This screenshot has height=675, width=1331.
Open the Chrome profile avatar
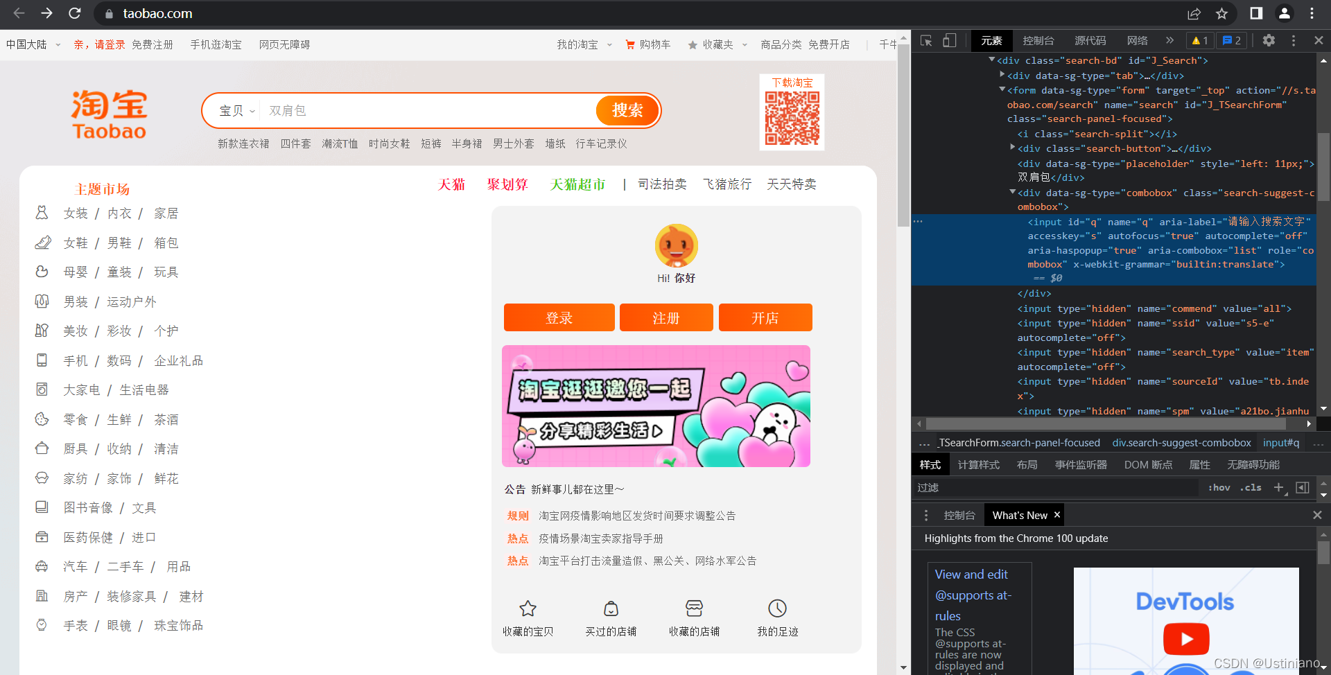pyautogui.click(x=1284, y=13)
